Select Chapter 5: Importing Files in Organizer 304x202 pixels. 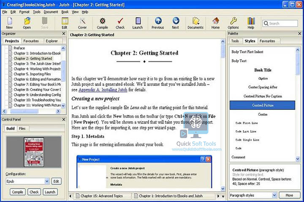[x=32, y=74]
